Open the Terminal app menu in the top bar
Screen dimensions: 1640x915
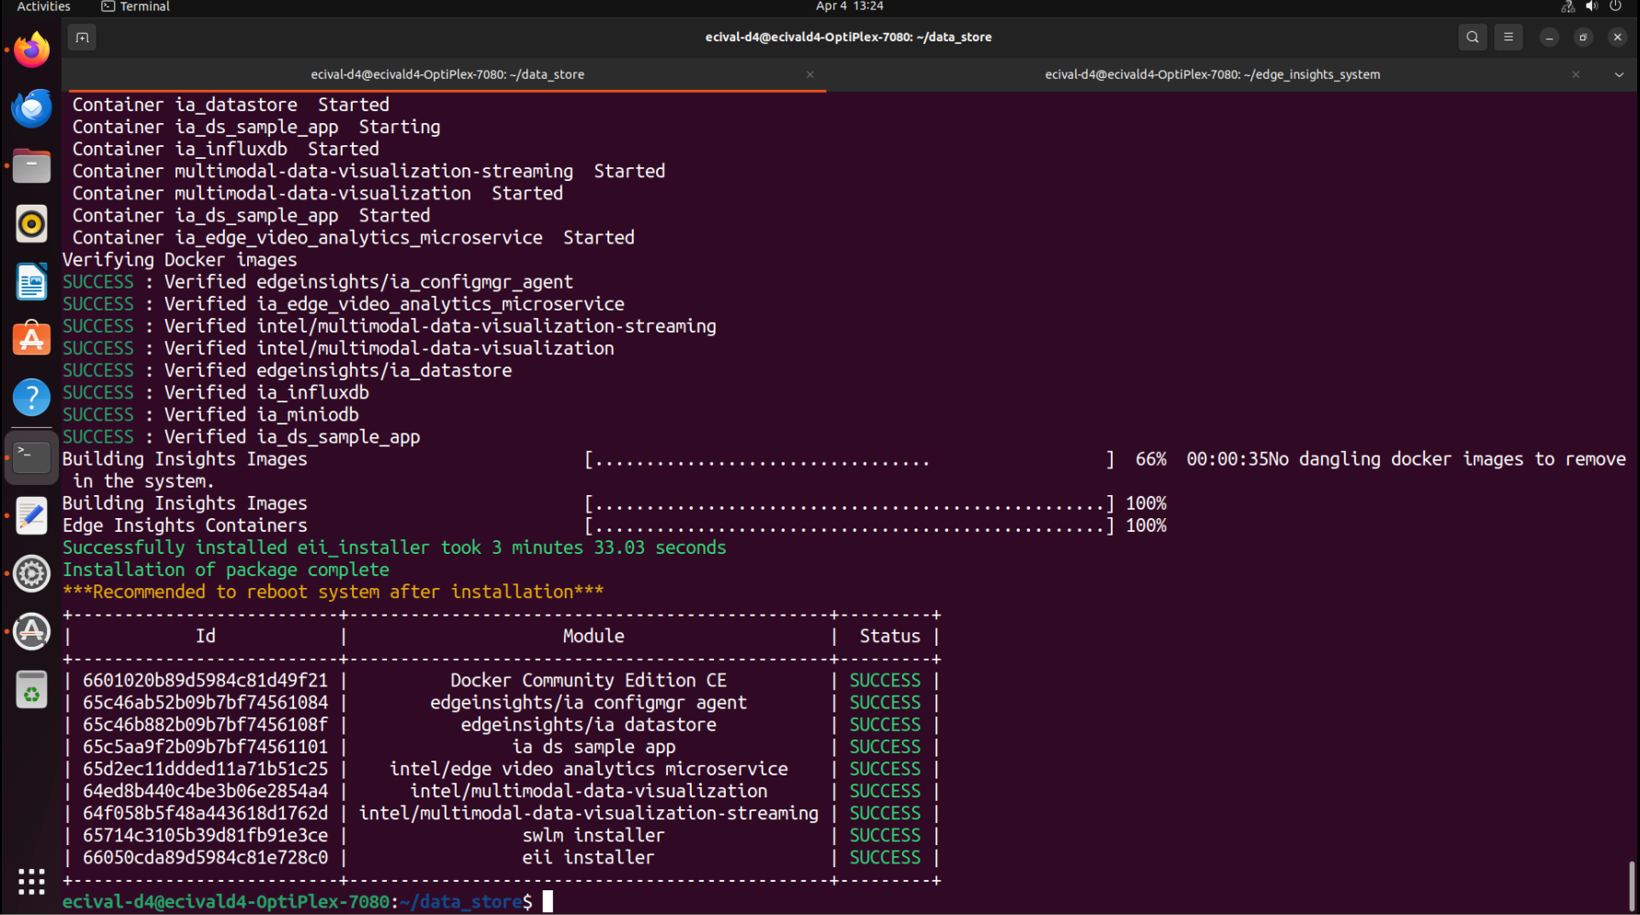(x=135, y=6)
